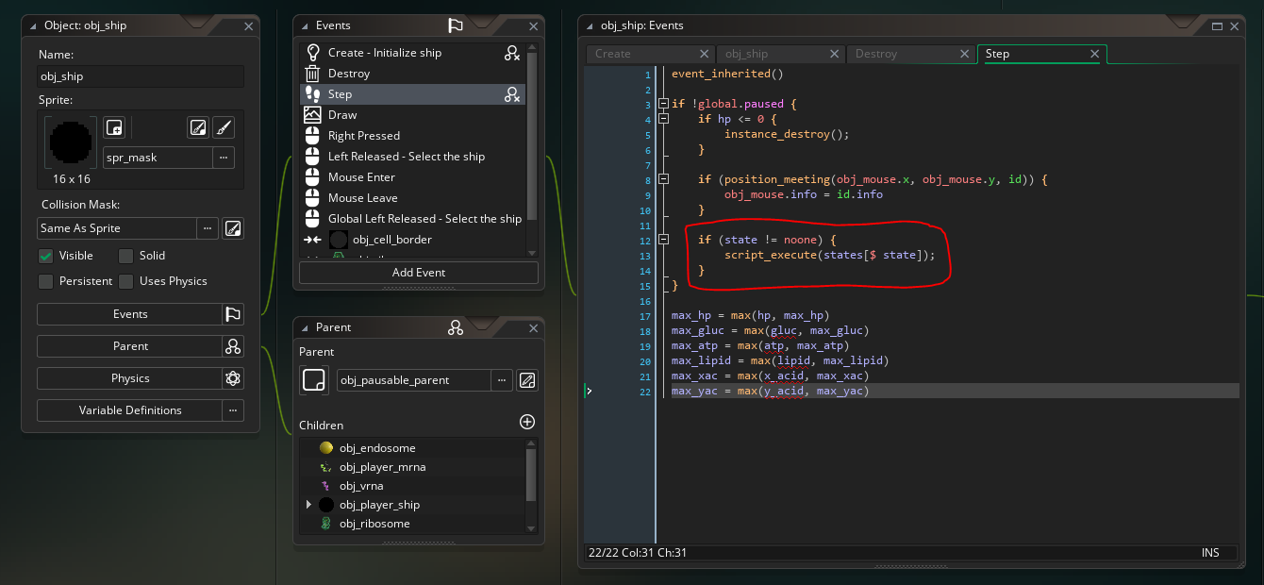Maximize the obj_ship Events code window
The height and width of the screenshot is (585, 1264).
[x=1218, y=26]
